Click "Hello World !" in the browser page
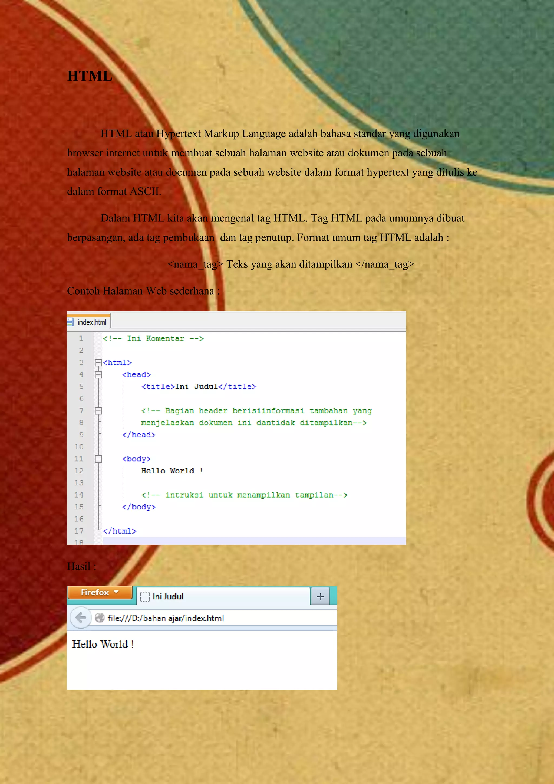 [x=103, y=644]
